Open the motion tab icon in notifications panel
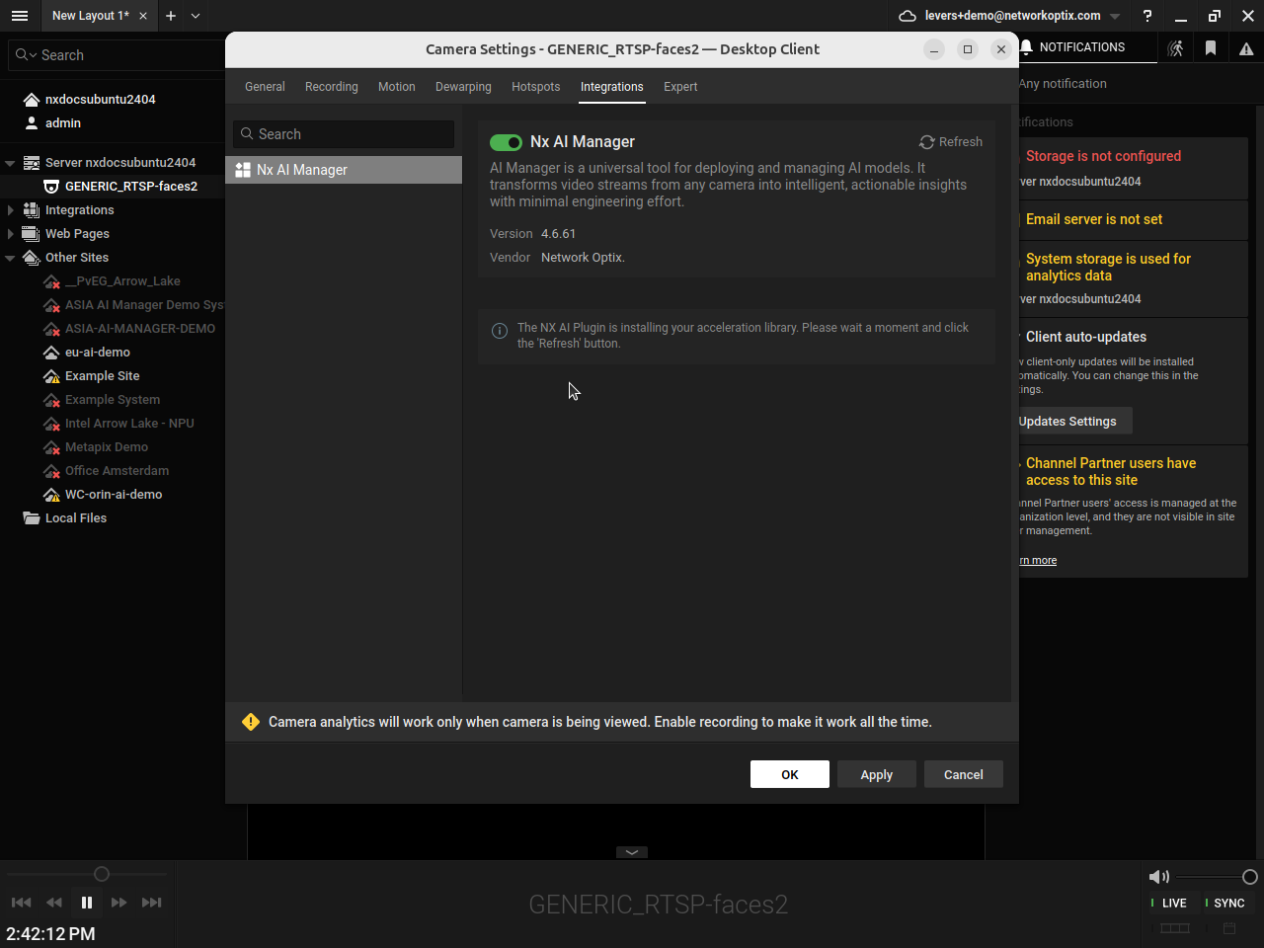 [x=1175, y=48]
